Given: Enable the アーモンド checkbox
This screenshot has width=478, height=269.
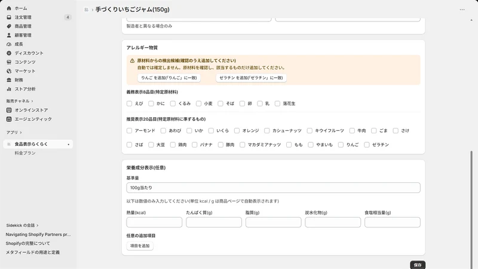Looking at the screenshot, I should 129,131.
